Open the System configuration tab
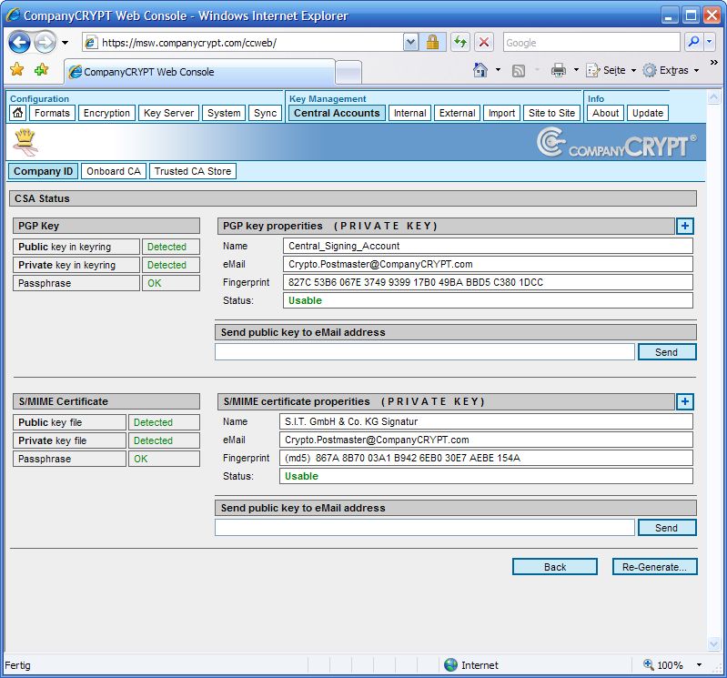Image resolution: width=727 pixels, height=678 pixels. (224, 113)
